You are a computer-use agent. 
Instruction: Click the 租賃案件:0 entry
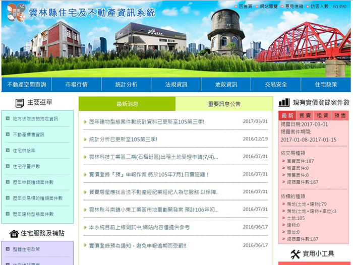click(298, 168)
